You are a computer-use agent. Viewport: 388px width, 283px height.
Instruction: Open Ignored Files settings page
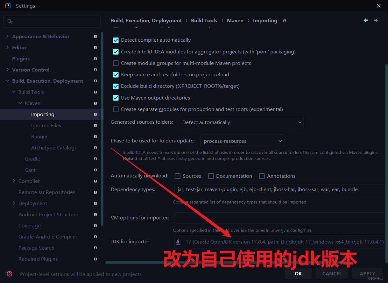tap(46, 126)
